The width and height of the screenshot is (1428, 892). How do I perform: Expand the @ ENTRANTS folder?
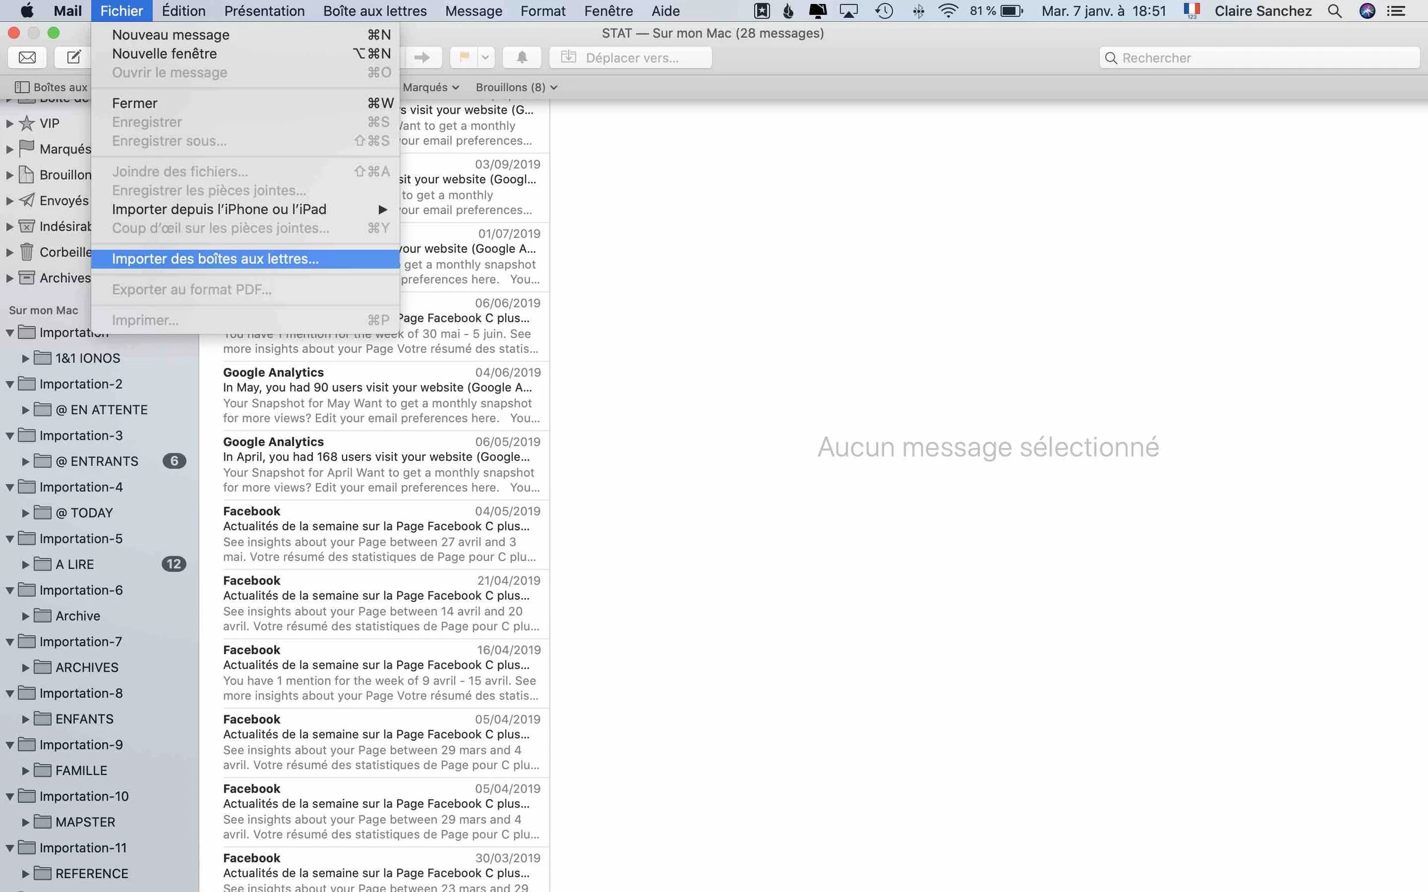[25, 461]
